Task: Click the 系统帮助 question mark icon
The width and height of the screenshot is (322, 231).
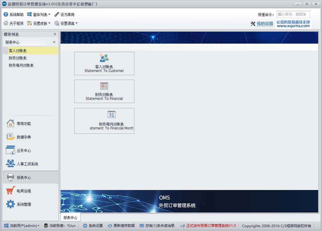Action: 6,15
